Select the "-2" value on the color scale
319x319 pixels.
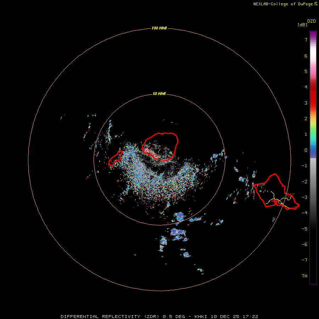304,182
